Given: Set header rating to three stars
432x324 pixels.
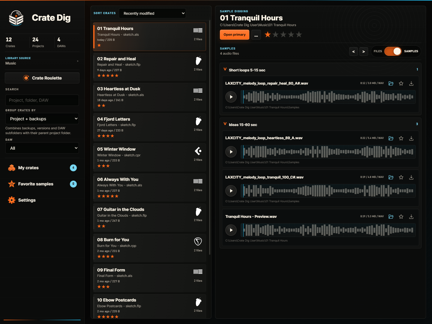Looking at the screenshot, I should (283, 34).
